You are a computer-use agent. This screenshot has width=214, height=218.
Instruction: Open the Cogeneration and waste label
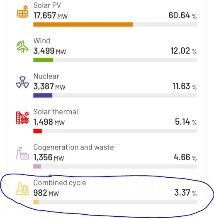point(73,147)
